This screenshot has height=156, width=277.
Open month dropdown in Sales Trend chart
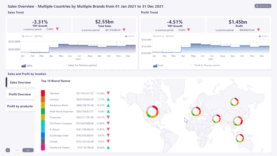point(130,36)
